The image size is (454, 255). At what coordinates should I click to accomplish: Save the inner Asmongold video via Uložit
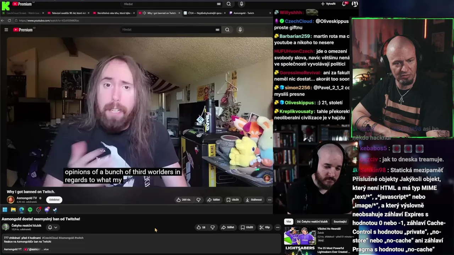pyautogui.click(x=233, y=200)
